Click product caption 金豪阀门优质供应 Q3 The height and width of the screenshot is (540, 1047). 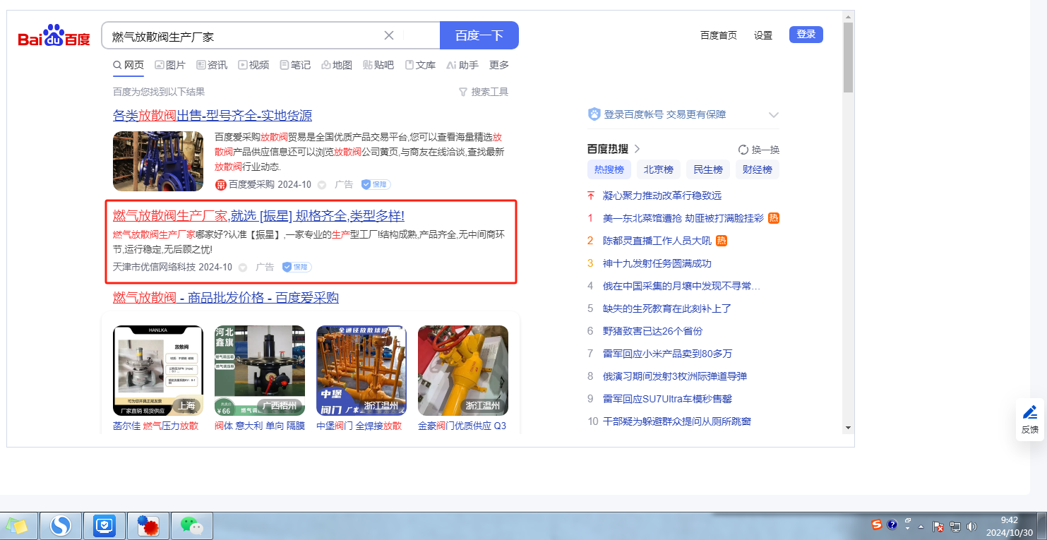(x=462, y=426)
